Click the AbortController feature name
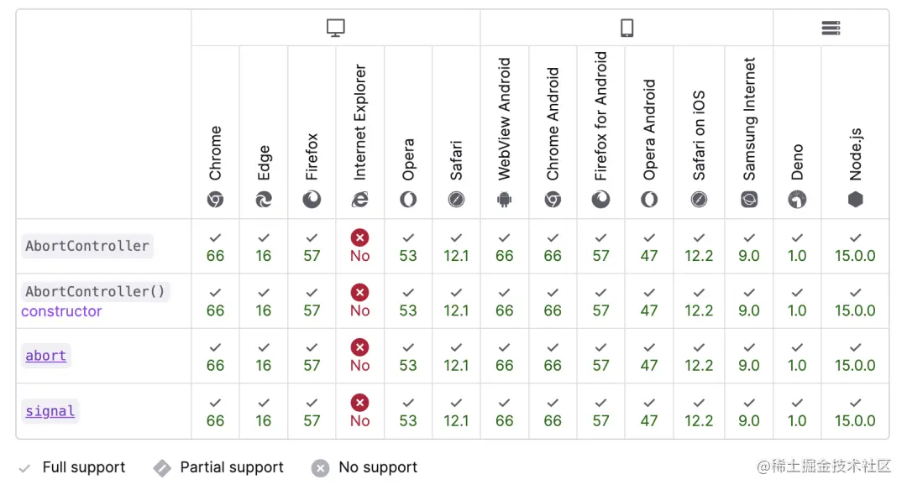 pos(87,246)
